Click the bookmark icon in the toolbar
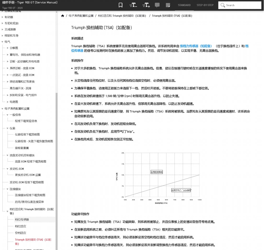 coord(120,5)
